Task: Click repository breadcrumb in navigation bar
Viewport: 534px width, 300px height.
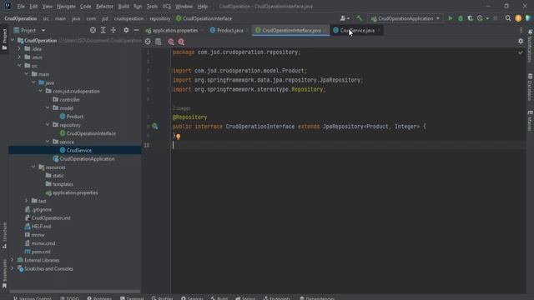Action: click(x=159, y=18)
